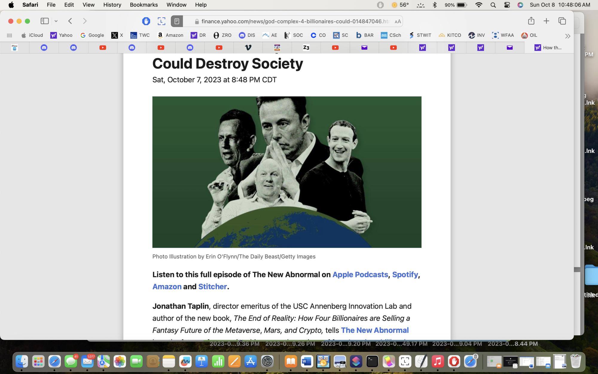This screenshot has height=374, width=598.
Task: Toggle Reader view in the address bar
Action: point(177,21)
